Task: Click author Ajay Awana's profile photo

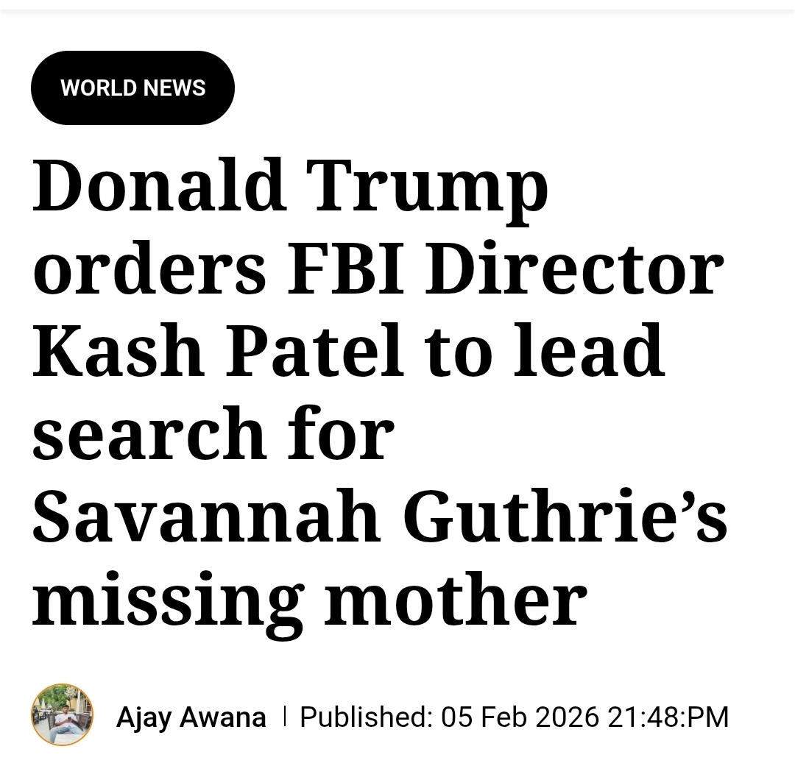Action: 63,714
